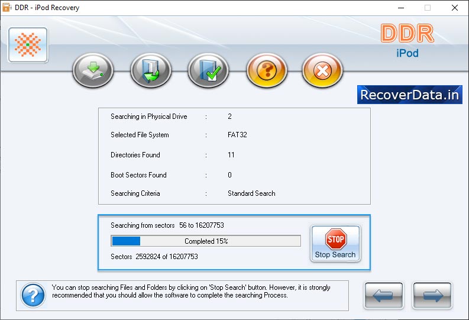Select 'Sectors 2592824 of 16207753' text
This screenshot has height=320, width=469.
154,257
